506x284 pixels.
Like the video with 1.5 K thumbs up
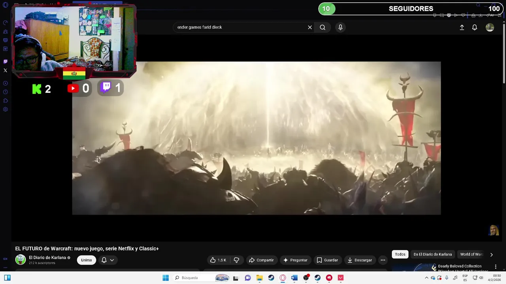[218, 260]
